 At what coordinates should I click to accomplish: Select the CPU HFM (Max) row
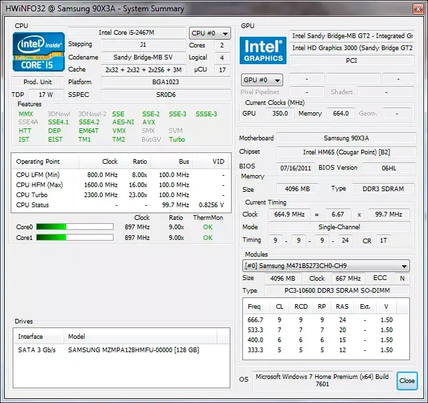point(122,185)
